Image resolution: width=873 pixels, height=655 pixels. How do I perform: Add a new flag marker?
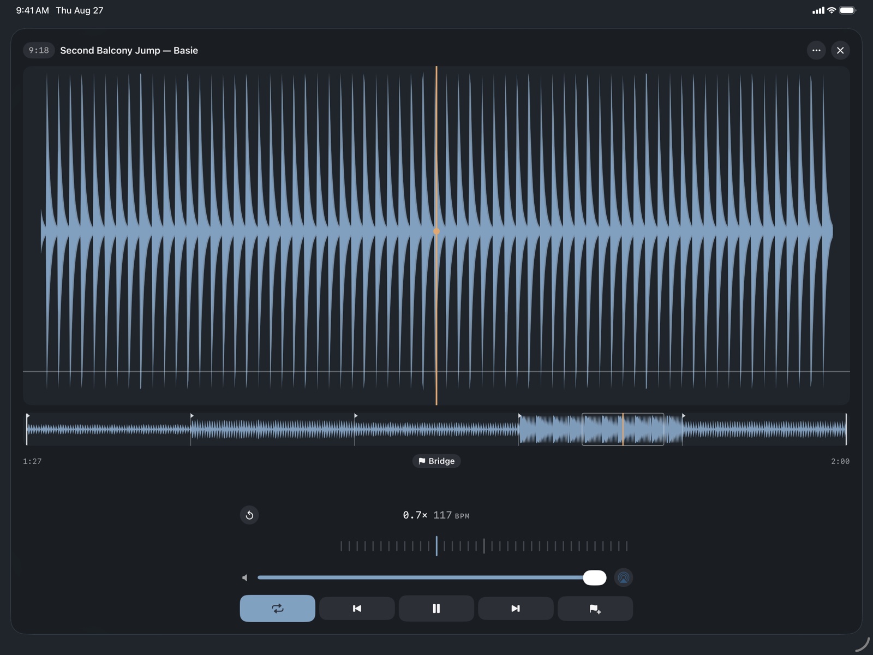click(x=595, y=608)
